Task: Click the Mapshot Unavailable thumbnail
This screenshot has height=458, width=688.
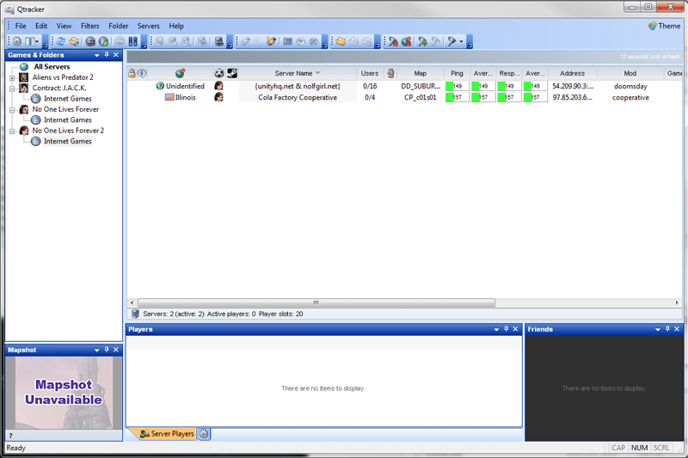Action: pyautogui.click(x=64, y=392)
